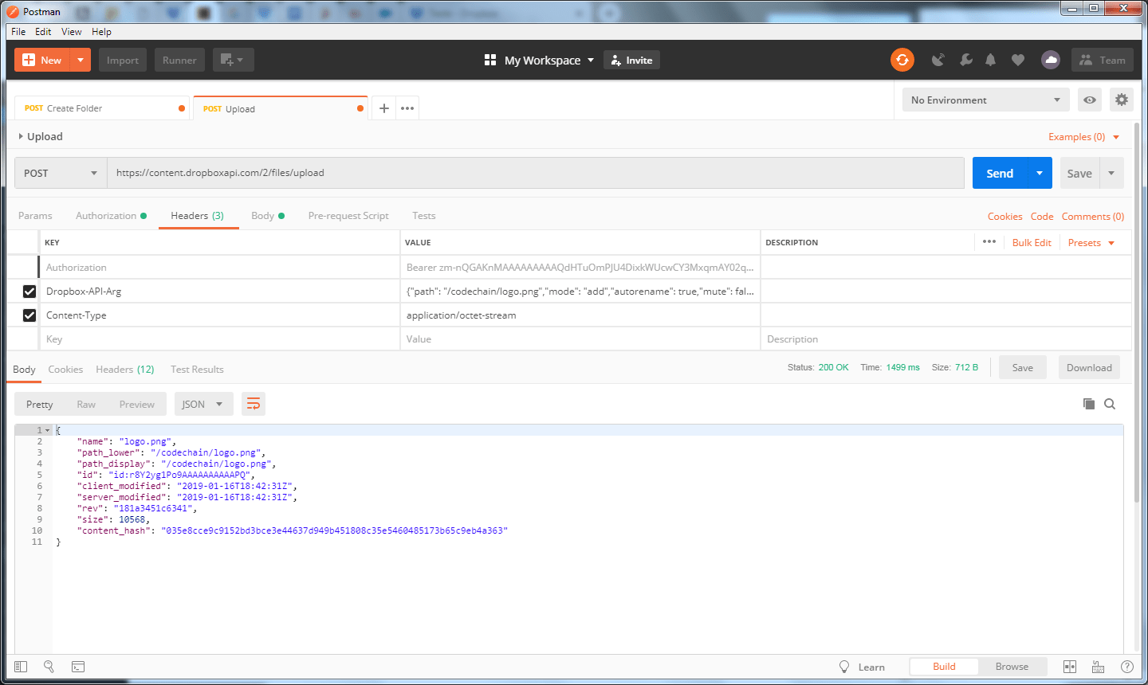Screen dimensions: 1148x685
Task: Open the Authorization request tab
Action: [111, 216]
